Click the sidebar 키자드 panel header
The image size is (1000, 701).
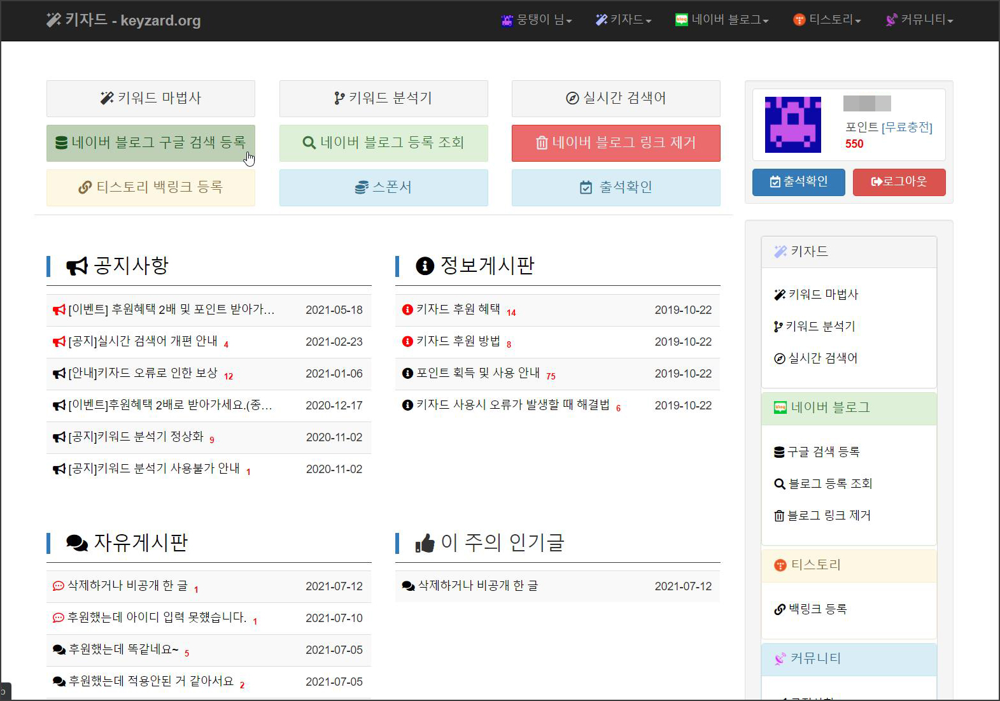click(x=849, y=252)
